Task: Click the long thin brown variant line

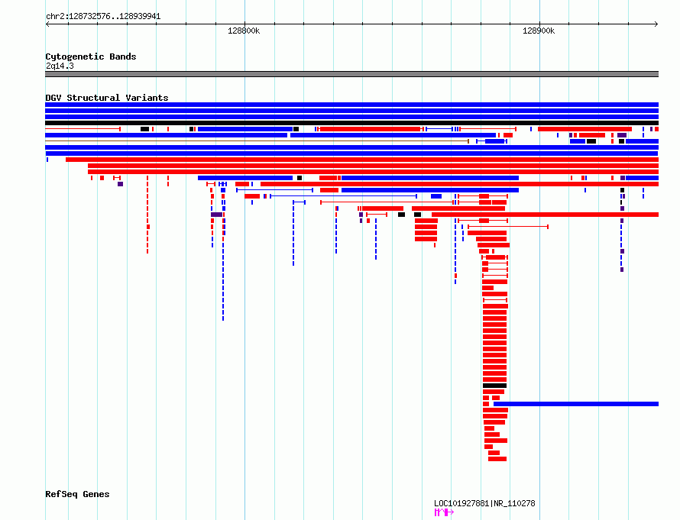Action: [257, 141]
